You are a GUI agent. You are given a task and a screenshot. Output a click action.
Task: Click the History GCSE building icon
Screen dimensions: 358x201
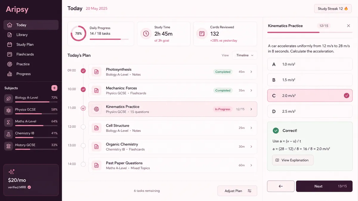(x=8, y=146)
